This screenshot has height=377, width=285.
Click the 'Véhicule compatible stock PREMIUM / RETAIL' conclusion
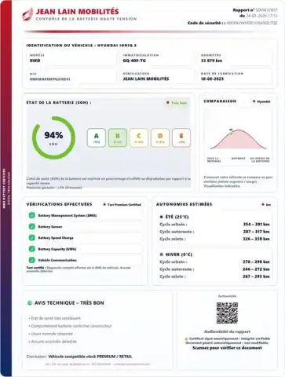[90, 357]
